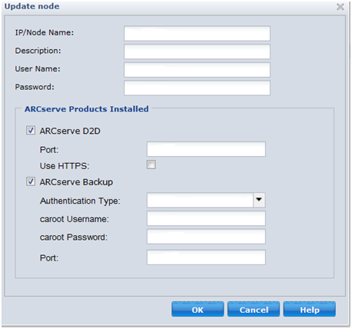Focus the caroot Username field

(x=206, y=218)
